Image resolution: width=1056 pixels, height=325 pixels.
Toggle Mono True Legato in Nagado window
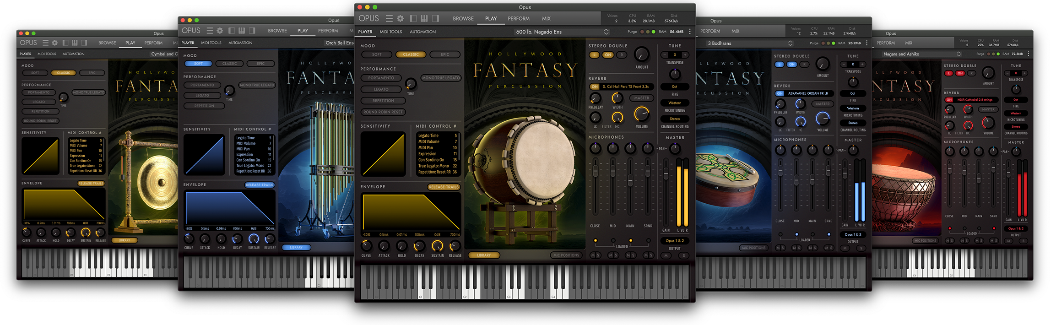point(441,78)
